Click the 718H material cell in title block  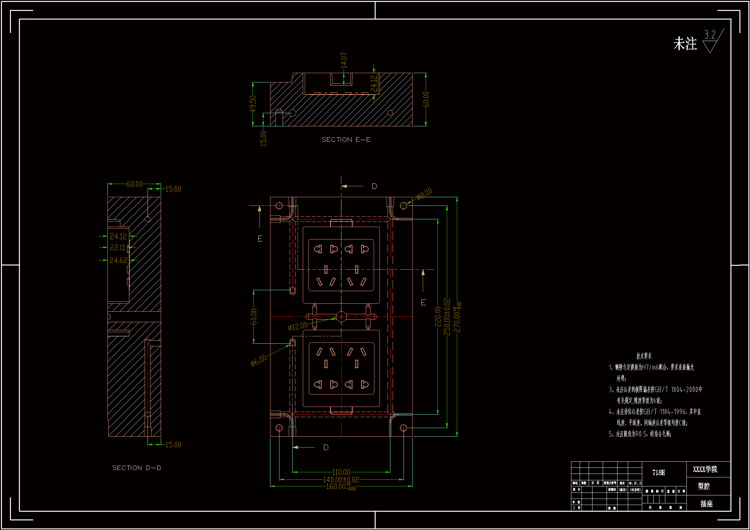[x=658, y=473]
